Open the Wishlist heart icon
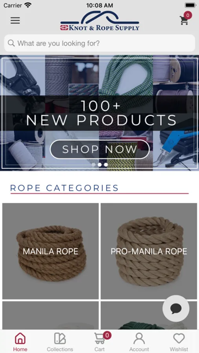The width and height of the screenshot is (199, 353). [x=179, y=338]
